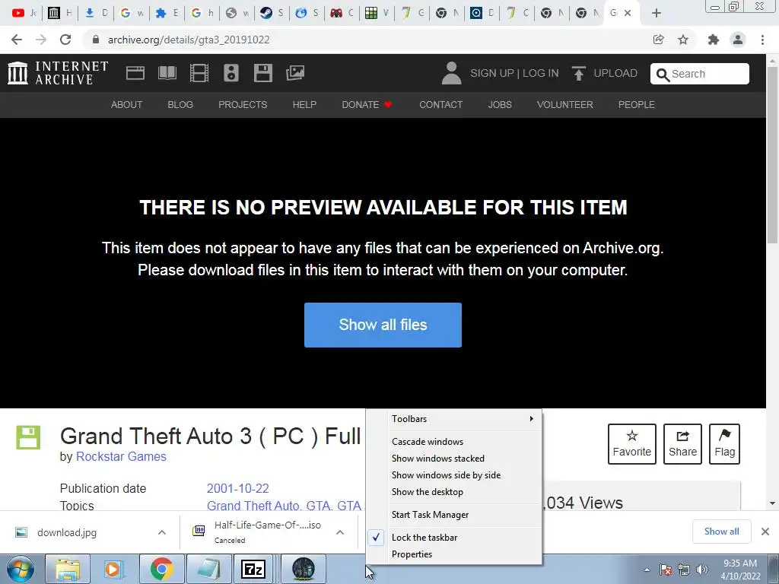
Task: Click the Chrome taskbar icon
Action: click(161, 569)
